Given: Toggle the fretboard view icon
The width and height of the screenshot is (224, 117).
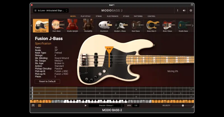Looking at the screenshot, I should coord(39,106).
